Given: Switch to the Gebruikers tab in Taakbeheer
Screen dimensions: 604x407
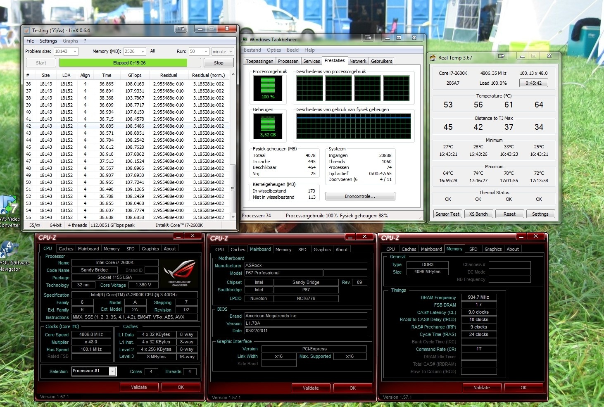Looking at the screenshot, I should (x=382, y=61).
